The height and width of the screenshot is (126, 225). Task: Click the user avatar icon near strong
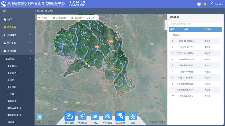[211, 4]
